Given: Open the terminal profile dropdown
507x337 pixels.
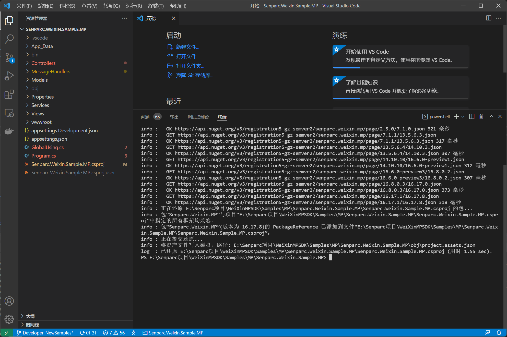Looking at the screenshot, I should coord(463,116).
